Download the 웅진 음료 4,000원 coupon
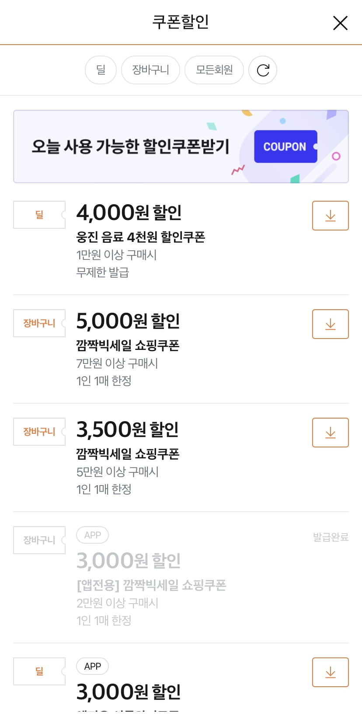 point(330,216)
